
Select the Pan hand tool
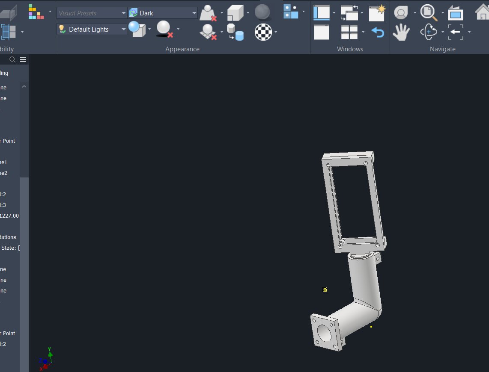(401, 32)
